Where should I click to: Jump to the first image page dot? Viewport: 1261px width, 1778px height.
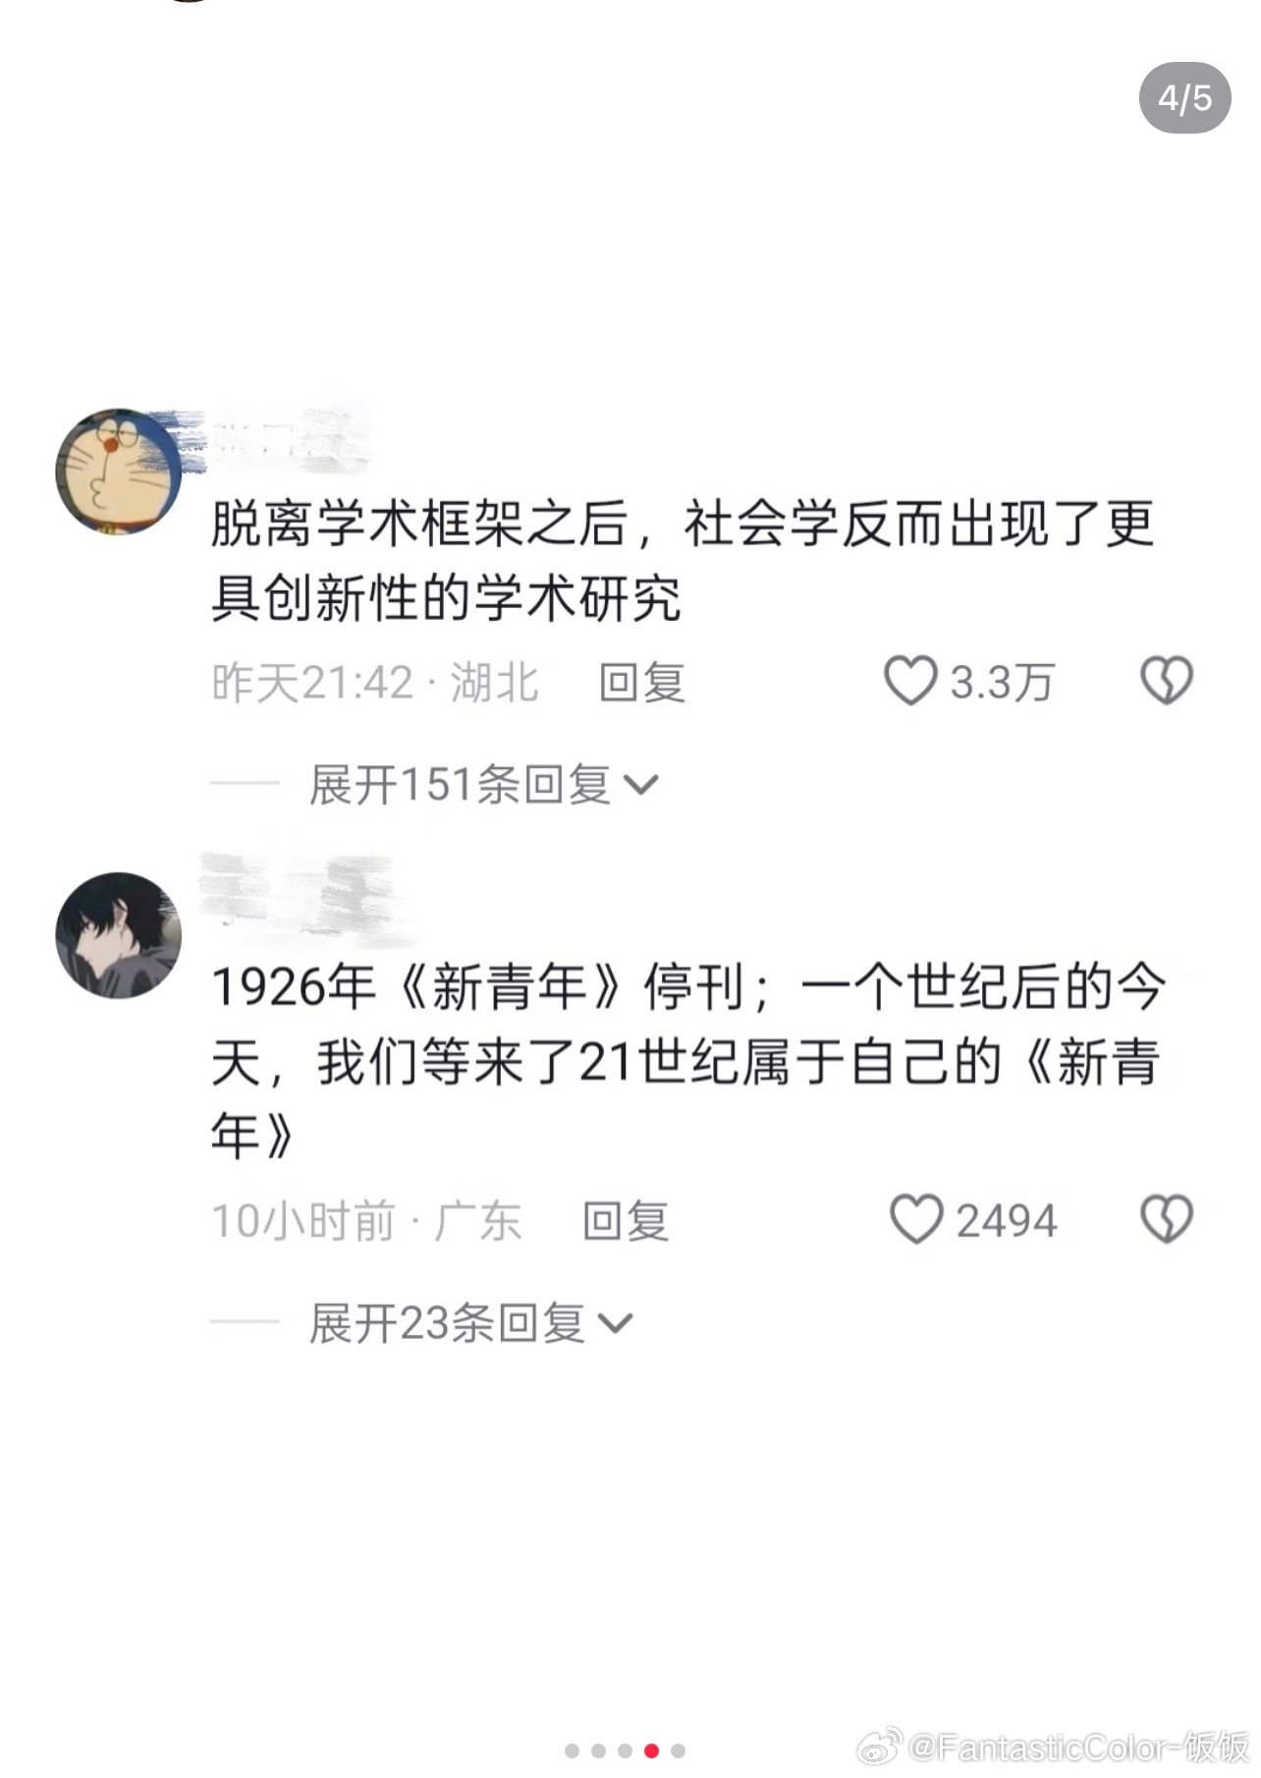tap(572, 1750)
